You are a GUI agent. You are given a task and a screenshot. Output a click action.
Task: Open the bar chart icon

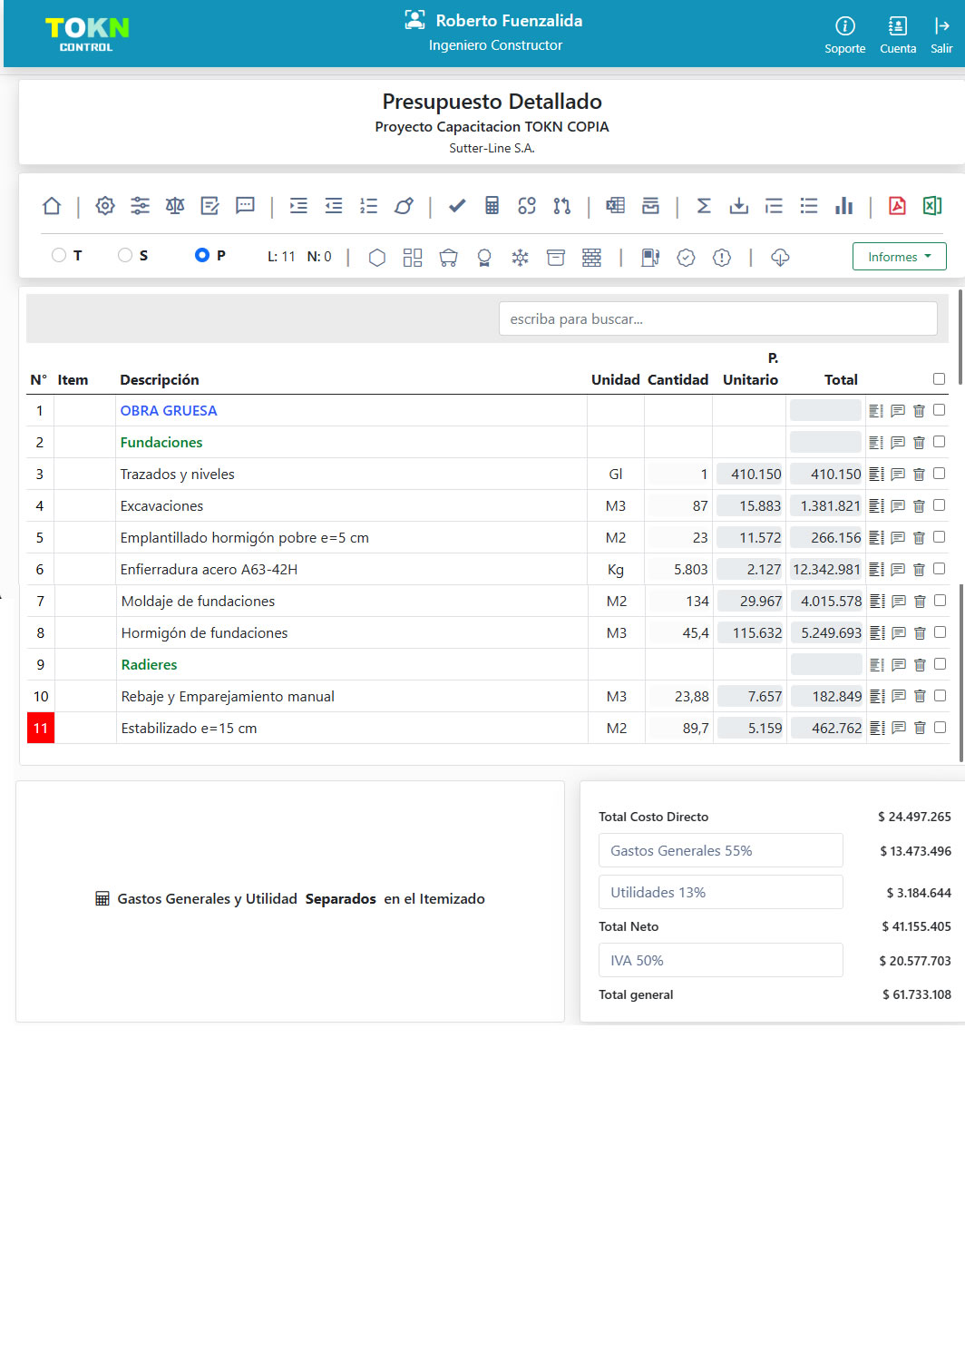844,206
